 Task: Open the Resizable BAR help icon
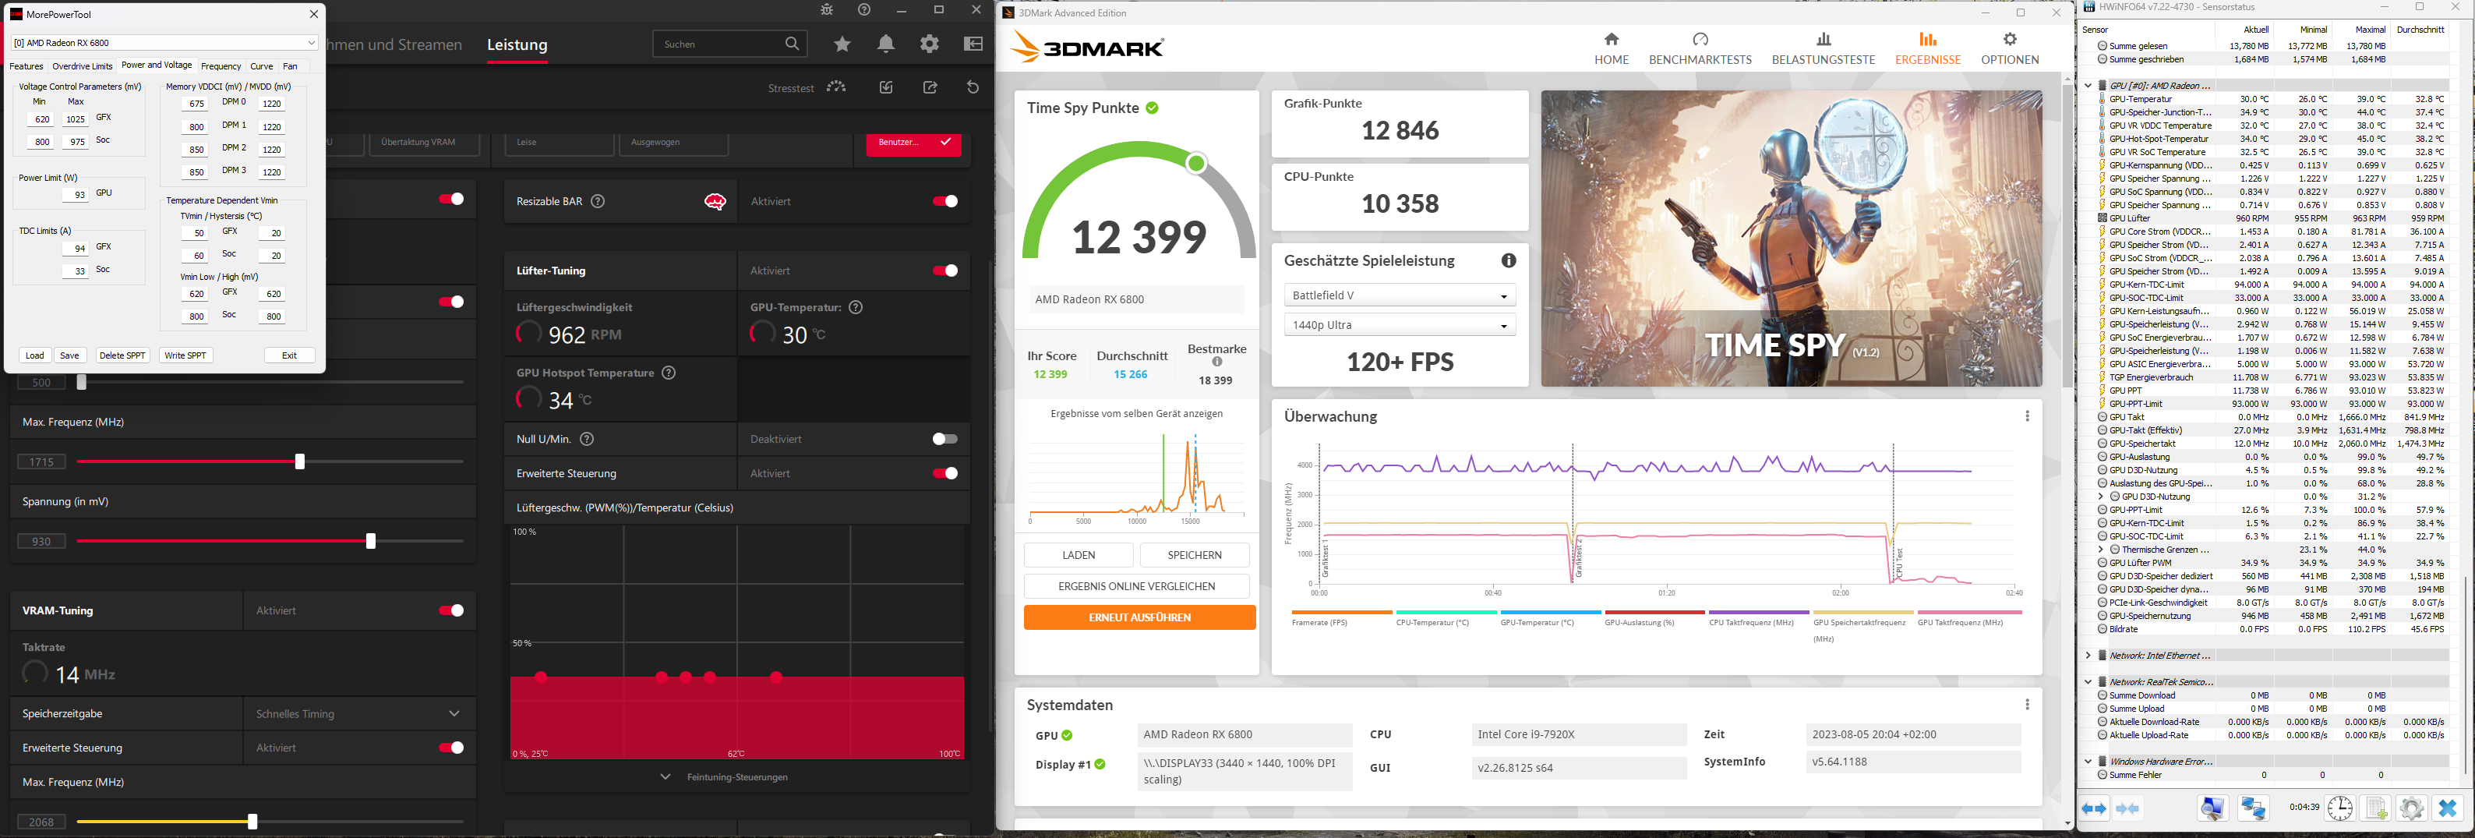pyautogui.click(x=598, y=201)
